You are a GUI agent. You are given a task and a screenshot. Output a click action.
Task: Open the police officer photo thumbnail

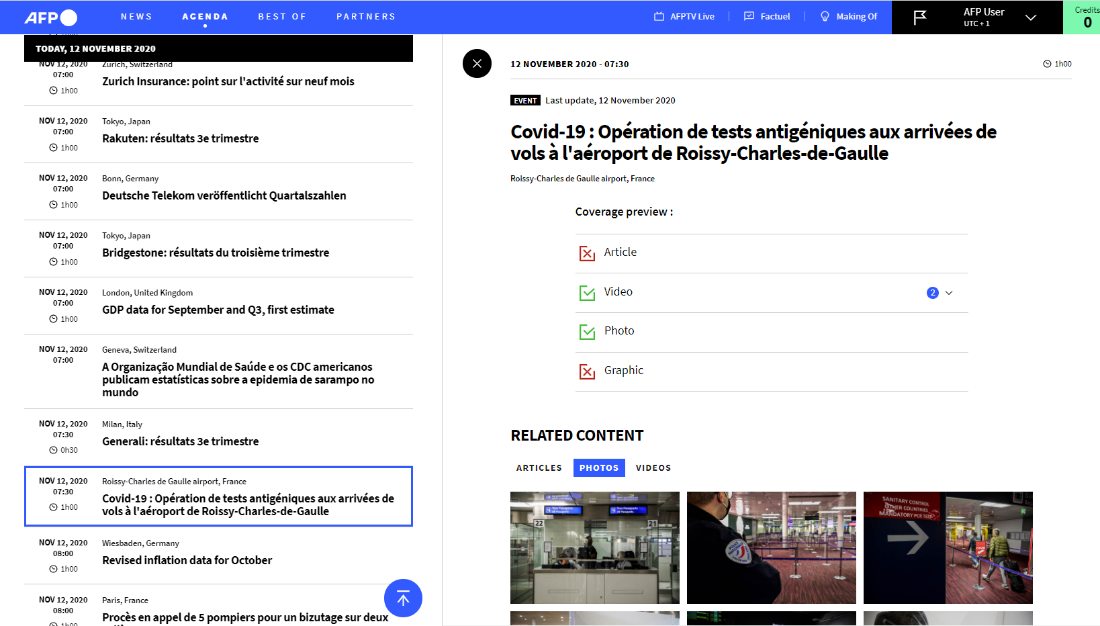[x=772, y=547]
